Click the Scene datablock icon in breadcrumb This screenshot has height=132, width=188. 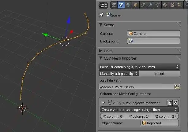coord(108,15)
